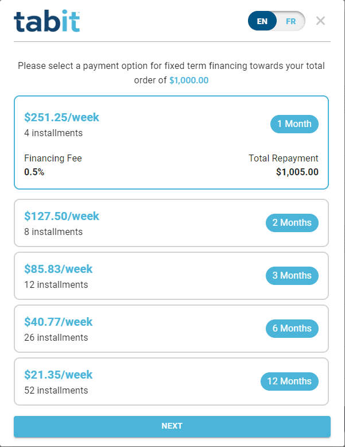Click the Total Repayment $1,005.00 amount
The width and height of the screenshot is (345, 447).
pyautogui.click(x=297, y=172)
